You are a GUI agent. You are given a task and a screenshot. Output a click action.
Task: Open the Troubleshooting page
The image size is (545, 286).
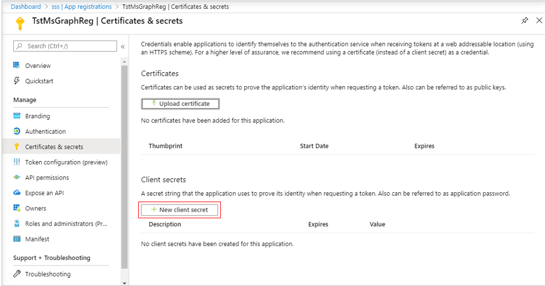pyautogui.click(x=48, y=274)
